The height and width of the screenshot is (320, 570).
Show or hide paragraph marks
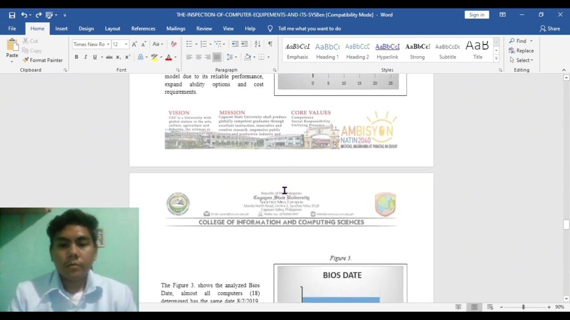[270, 44]
